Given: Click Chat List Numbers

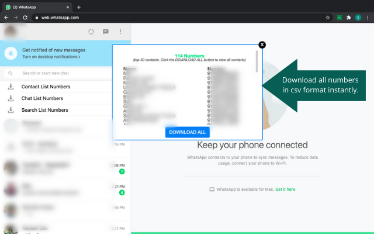Looking at the screenshot, I should [42, 98].
